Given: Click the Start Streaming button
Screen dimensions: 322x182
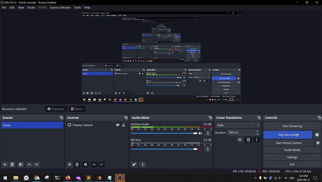Looking at the screenshot, I should 292,126.
